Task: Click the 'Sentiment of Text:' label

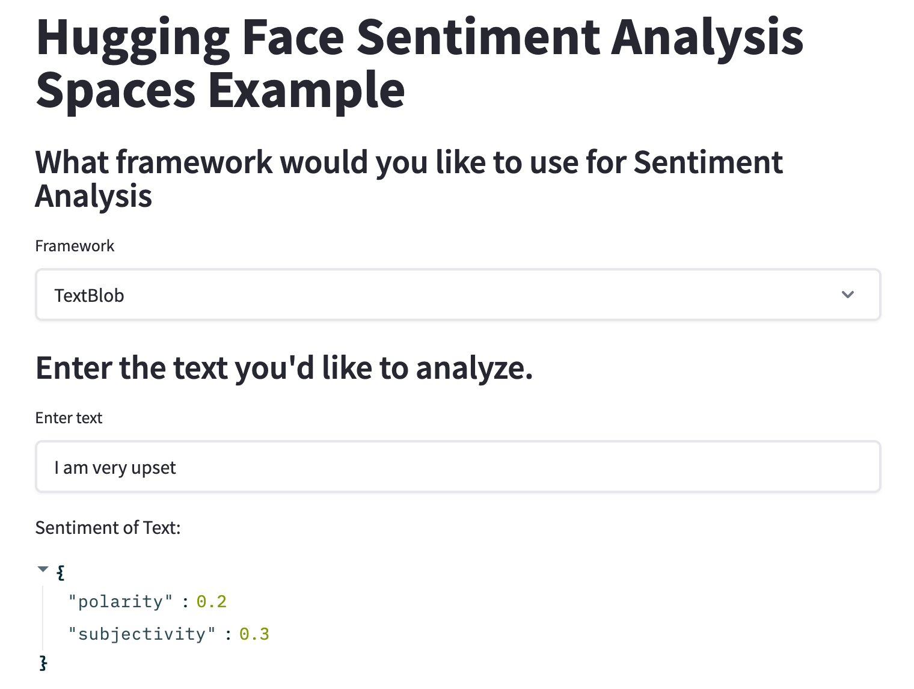Action: click(x=108, y=528)
